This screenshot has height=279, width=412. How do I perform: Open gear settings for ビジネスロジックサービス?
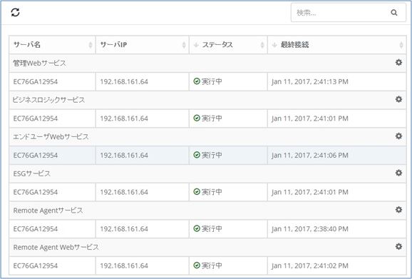tap(398, 99)
